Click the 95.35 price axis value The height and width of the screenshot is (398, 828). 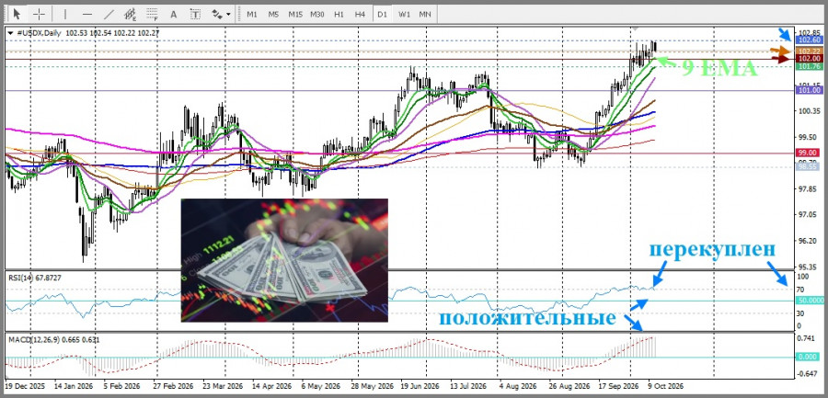(x=809, y=267)
